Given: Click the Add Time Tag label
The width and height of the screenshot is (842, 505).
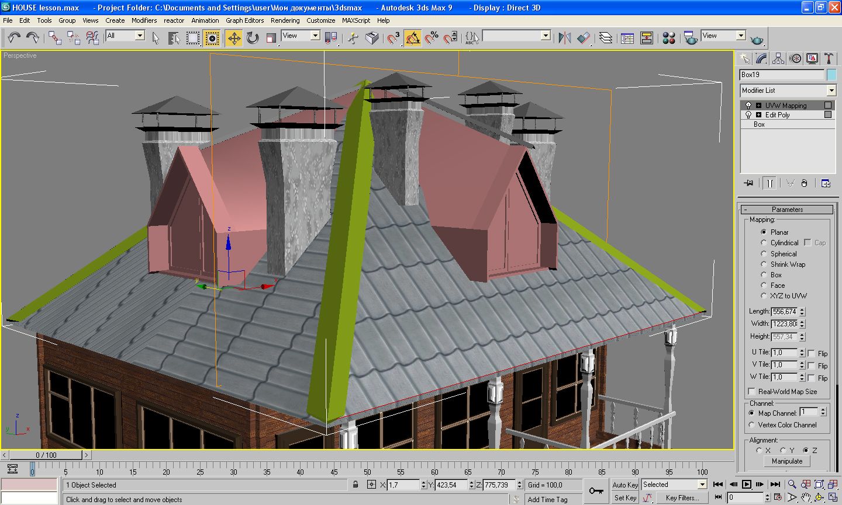Looking at the screenshot, I should coord(547,499).
